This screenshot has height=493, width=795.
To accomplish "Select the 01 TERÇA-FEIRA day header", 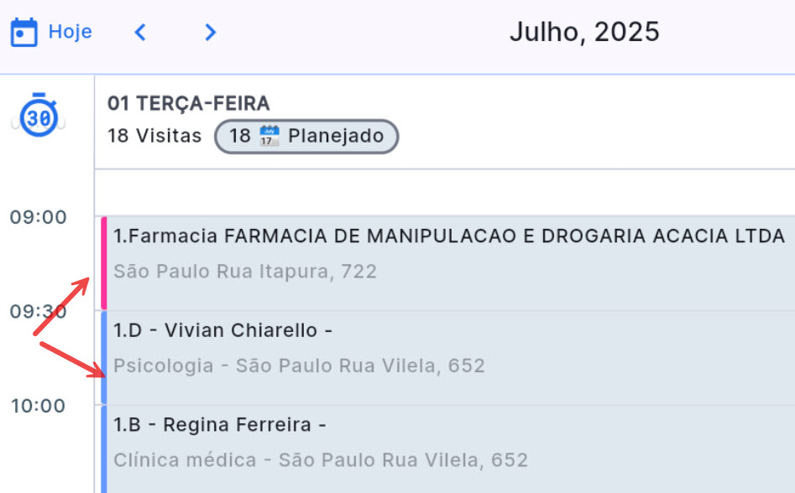I will 189,103.
